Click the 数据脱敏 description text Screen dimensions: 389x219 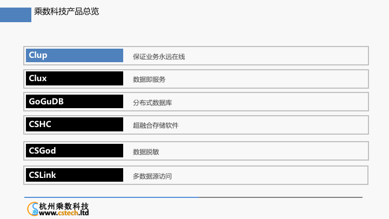point(146,152)
